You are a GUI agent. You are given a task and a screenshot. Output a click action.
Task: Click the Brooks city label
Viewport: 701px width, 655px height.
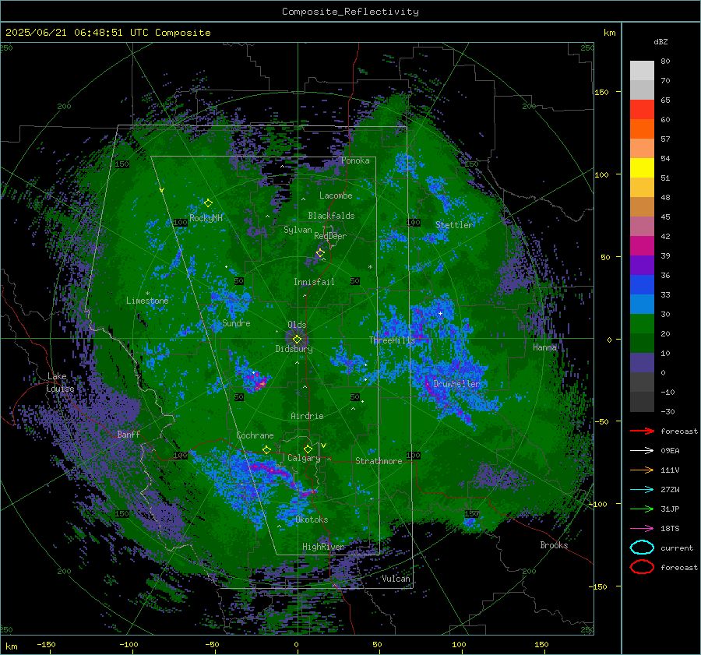pos(554,545)
